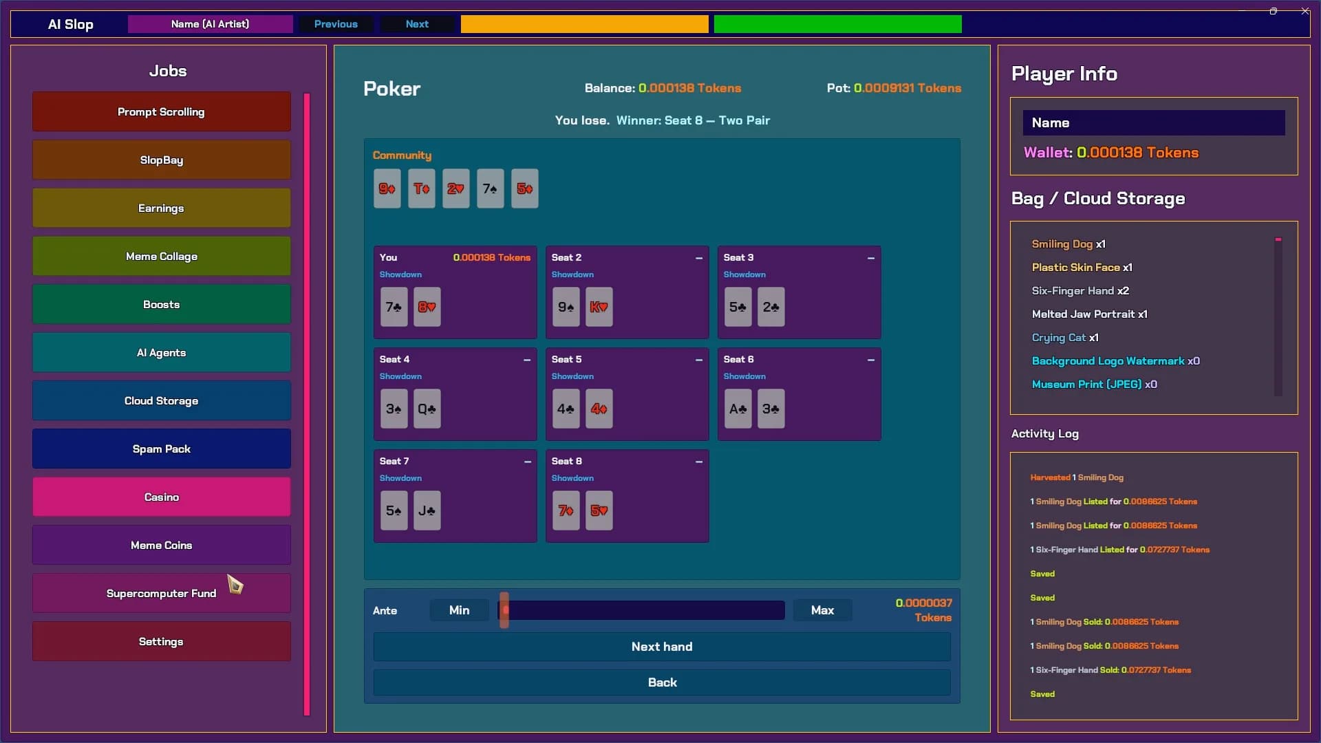Image resolution: width=1321 pixels, height=743 pixels.
Task: Open the Prompt Scrolling job
Action: click(x=161, y=111)
